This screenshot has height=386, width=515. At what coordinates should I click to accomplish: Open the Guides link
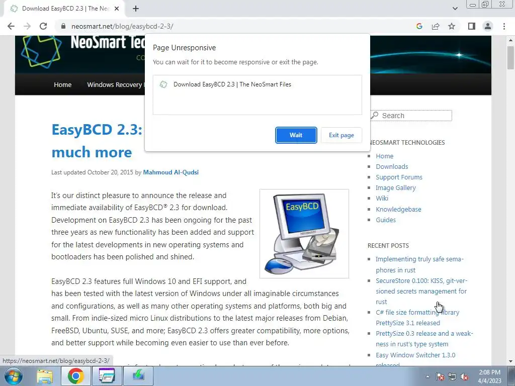coord(386,220)
